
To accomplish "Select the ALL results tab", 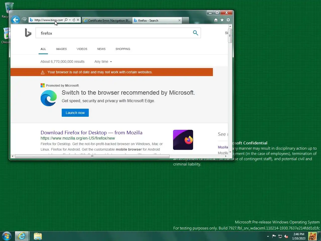I will point(43,49).
